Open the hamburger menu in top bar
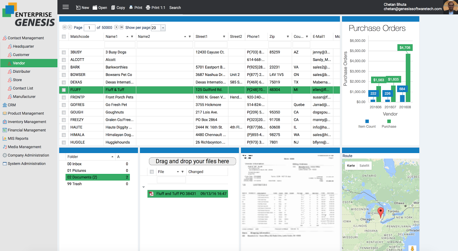This screenshot has height=251, width=458. pos(66,7)
